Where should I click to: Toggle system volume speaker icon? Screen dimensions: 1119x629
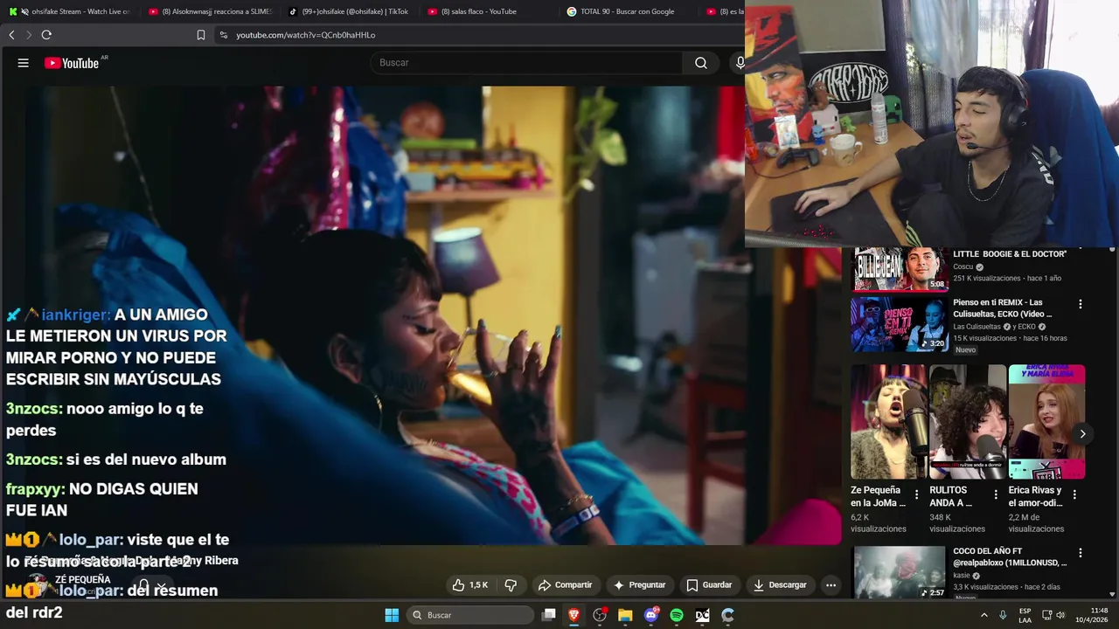click(1060, 615)
